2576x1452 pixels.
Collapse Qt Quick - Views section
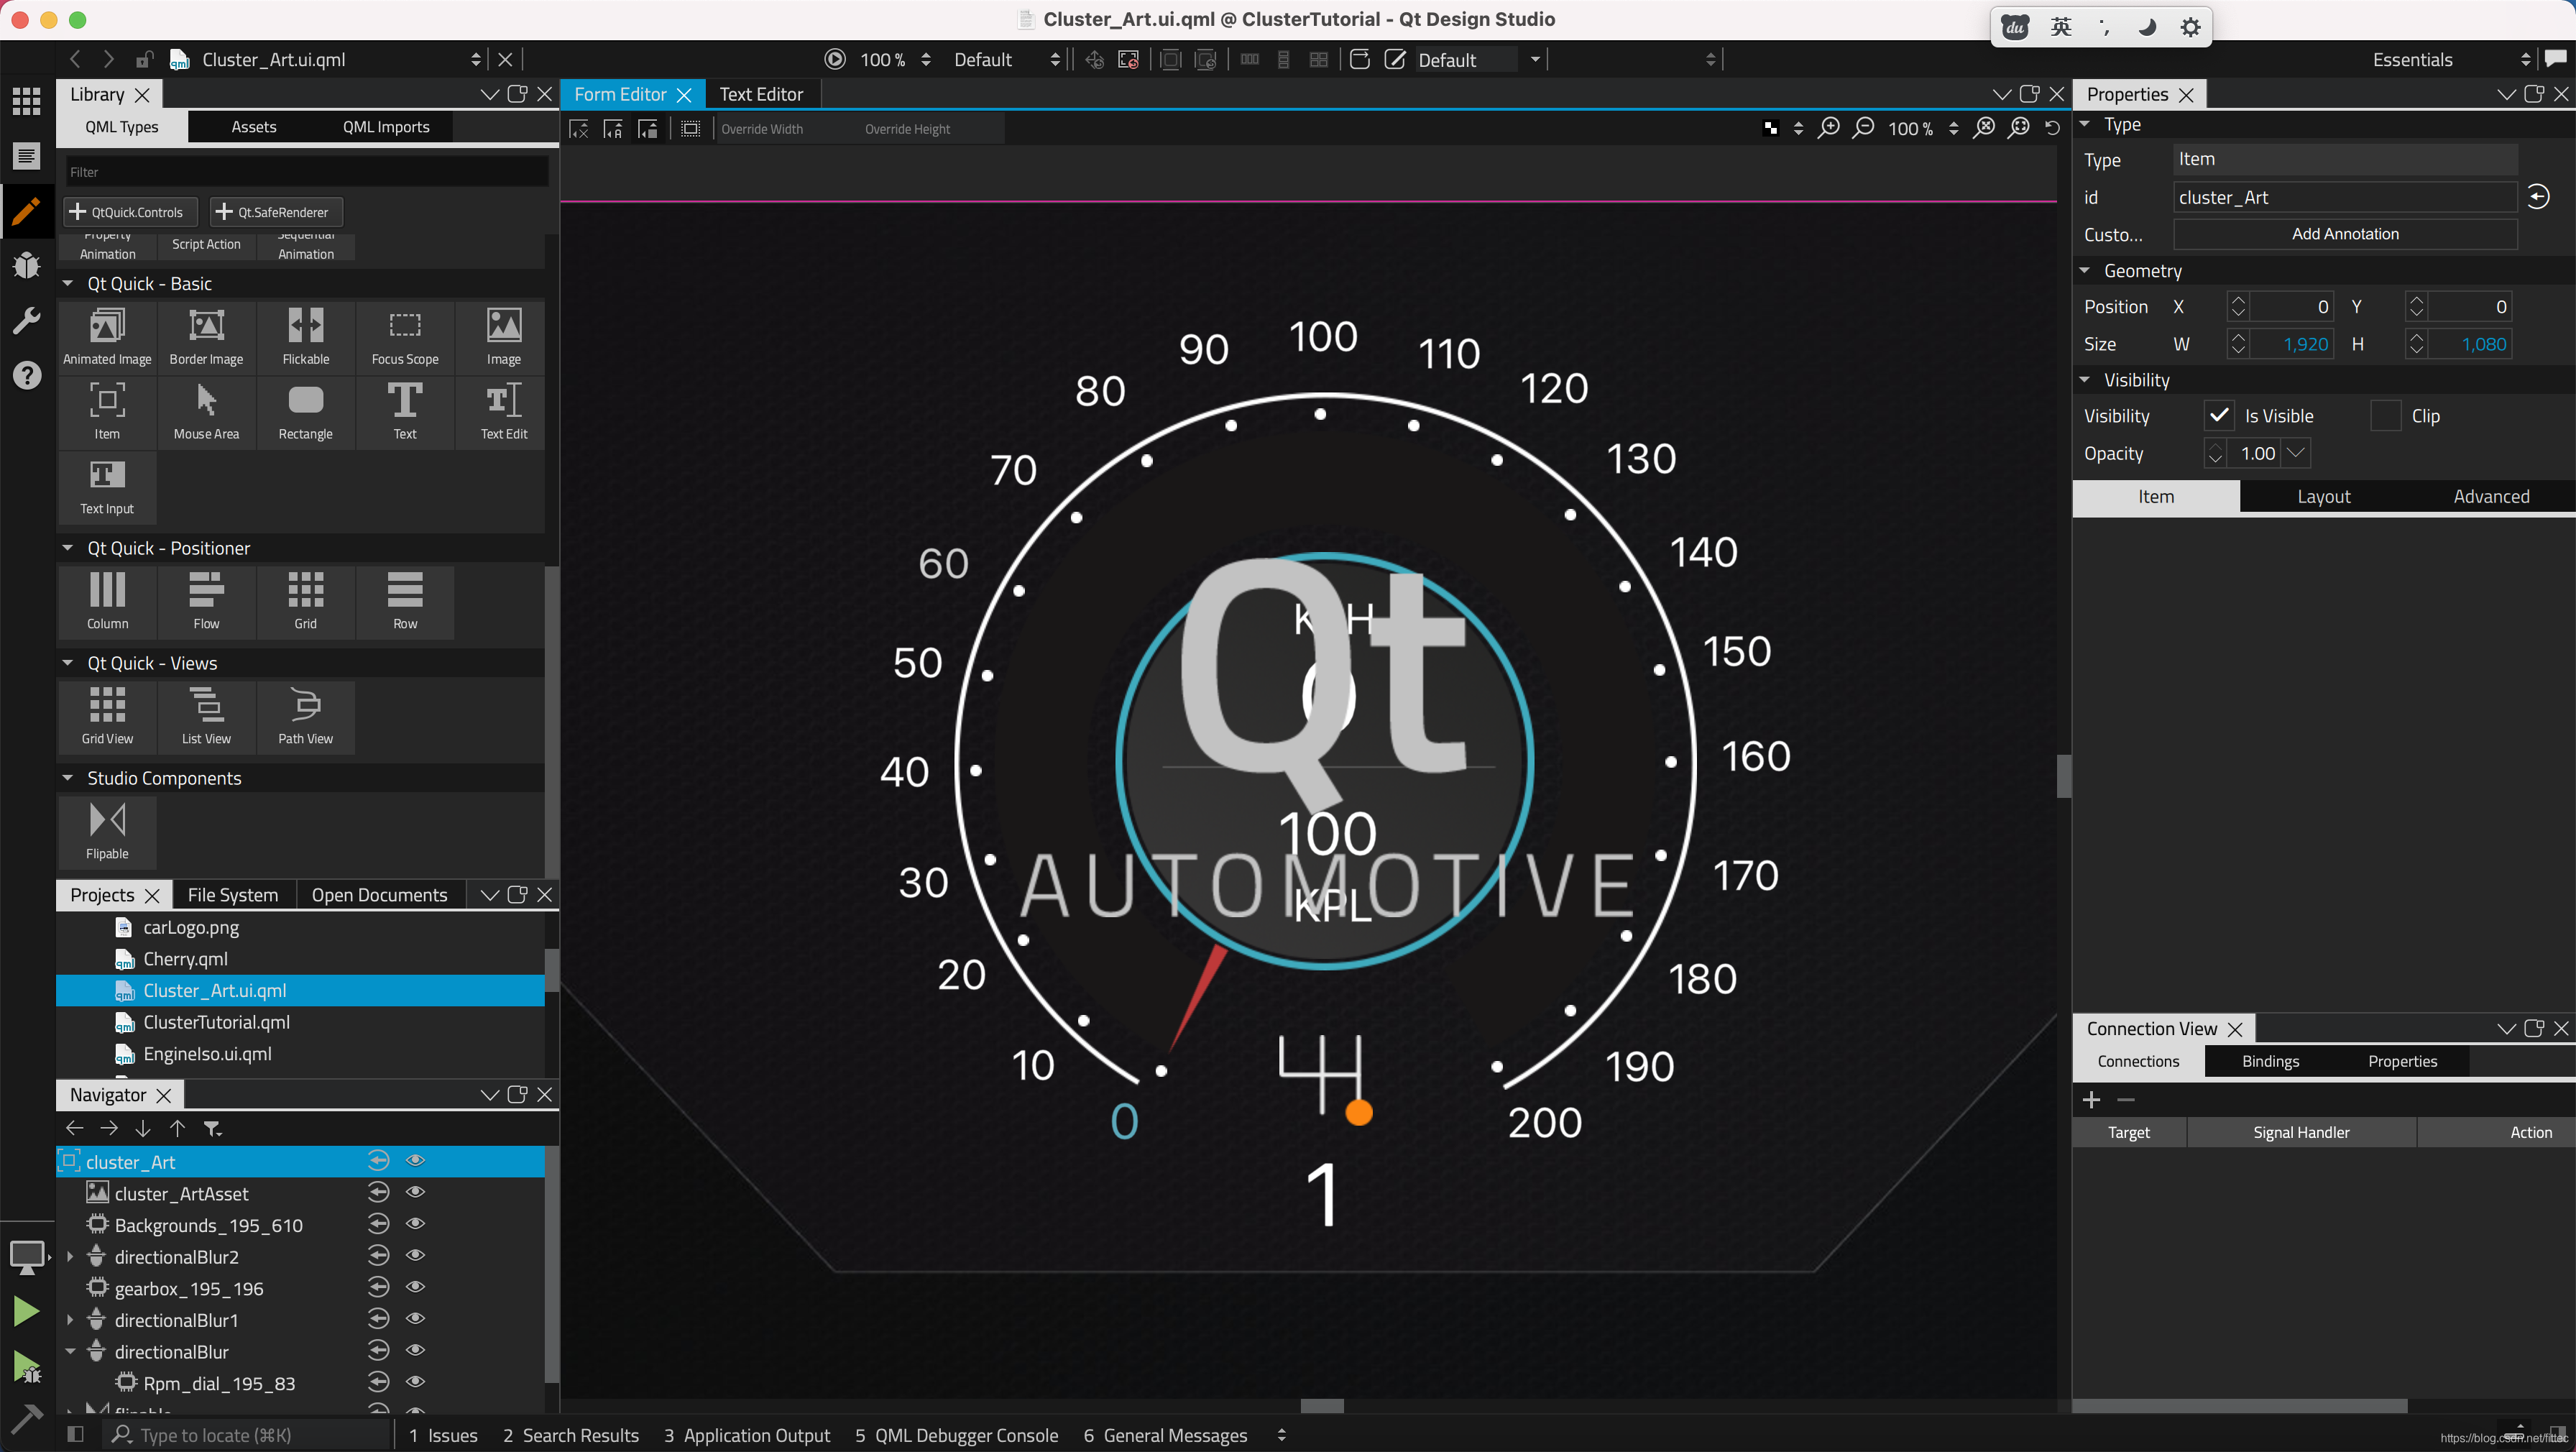(68, 663)
